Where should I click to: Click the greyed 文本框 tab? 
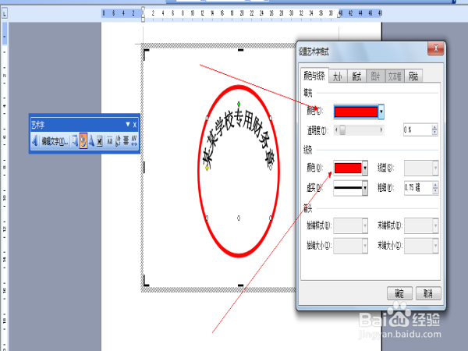pos(395,76)
